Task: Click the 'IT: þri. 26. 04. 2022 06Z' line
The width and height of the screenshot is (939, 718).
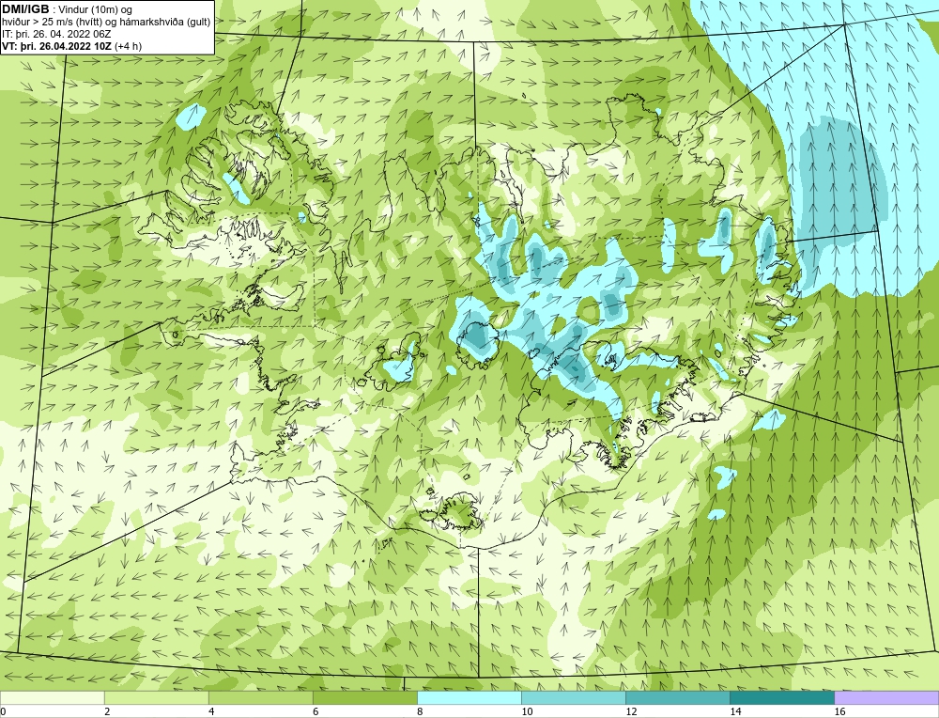Action: [x=56, y=34]
